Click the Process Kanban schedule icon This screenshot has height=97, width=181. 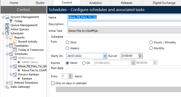(x=15, y=74)
